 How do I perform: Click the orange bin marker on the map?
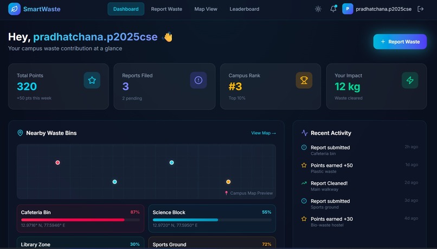[228, 182]
